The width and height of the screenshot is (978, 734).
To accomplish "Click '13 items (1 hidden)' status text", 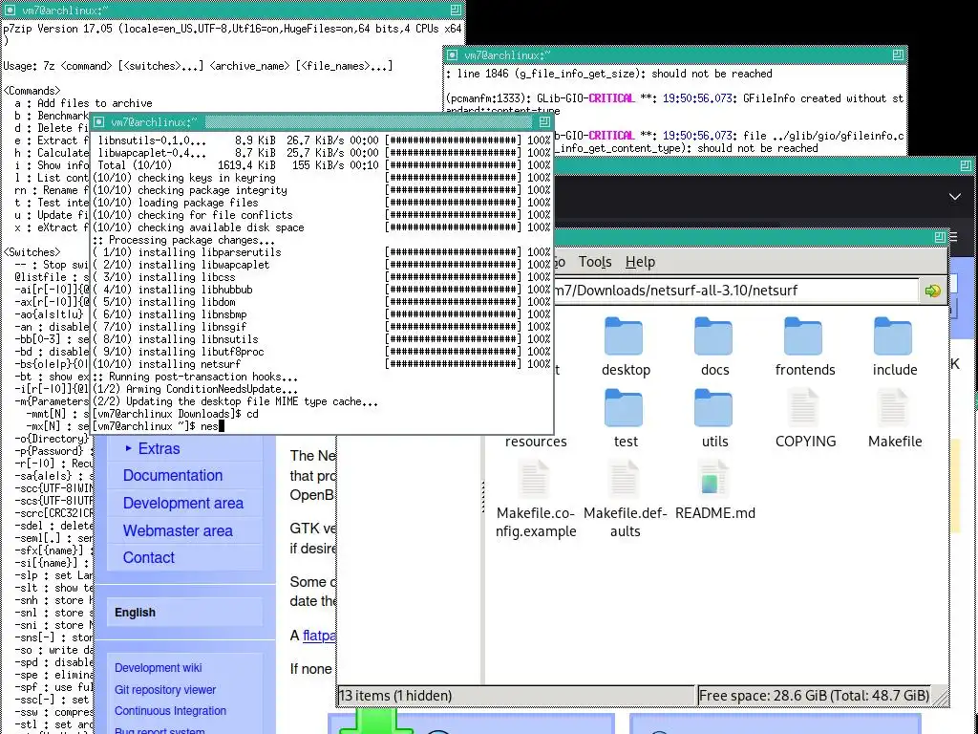I will [395, 696].
